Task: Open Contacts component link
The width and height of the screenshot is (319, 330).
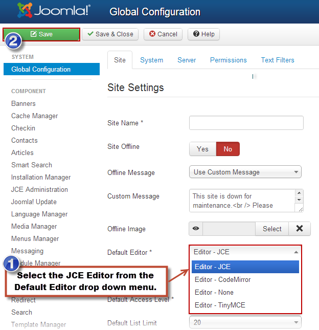Action: (25, 140)
